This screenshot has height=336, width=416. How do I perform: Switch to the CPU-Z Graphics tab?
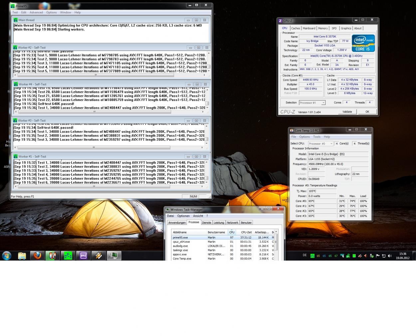point(346,28)
